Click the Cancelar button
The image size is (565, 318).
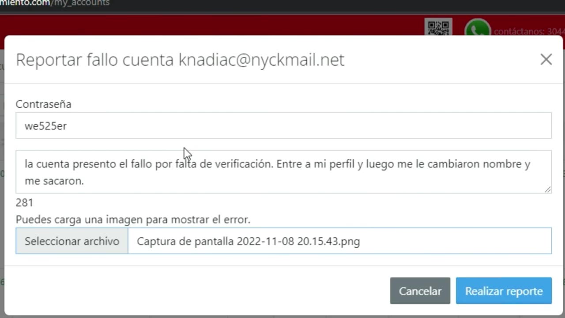click(x=420, y=291)
